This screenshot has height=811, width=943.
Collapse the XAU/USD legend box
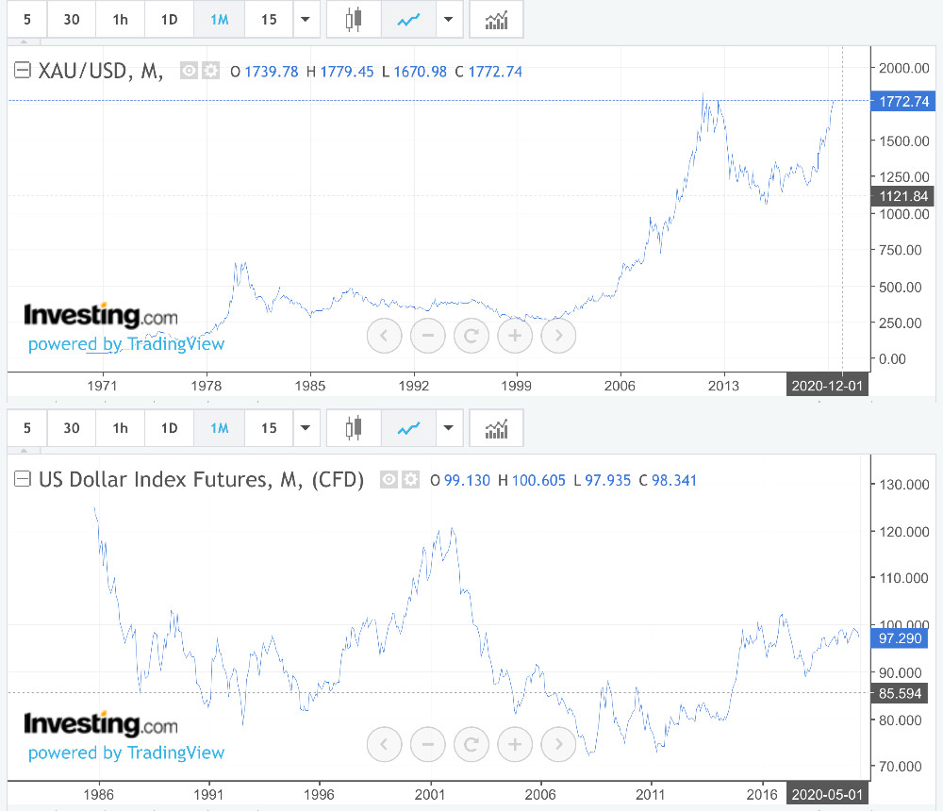coord(23,71)
